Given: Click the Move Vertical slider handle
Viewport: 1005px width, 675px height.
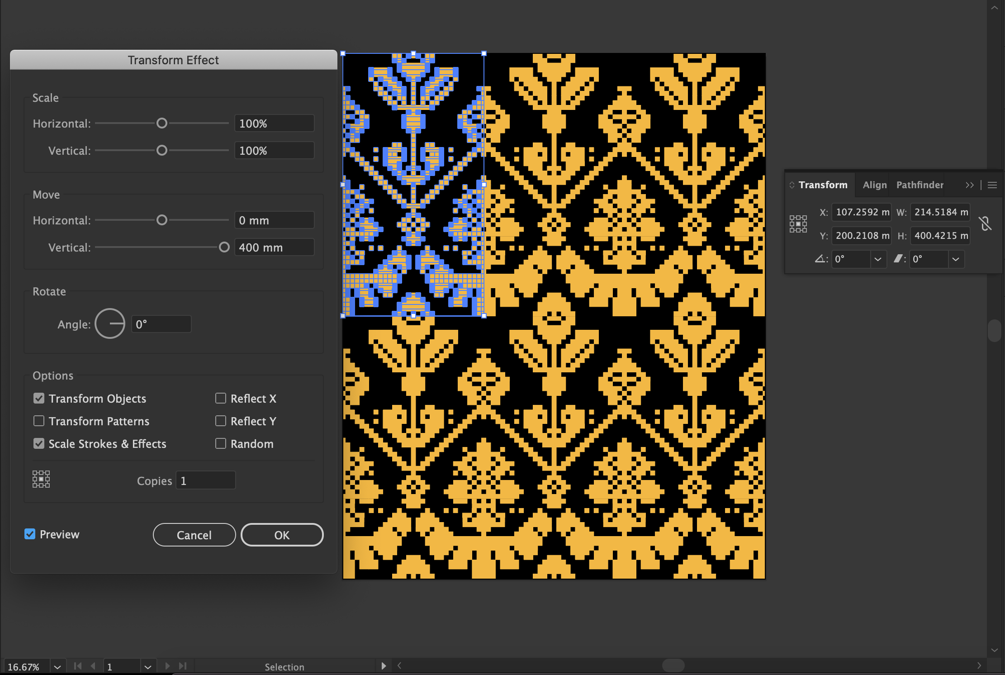Looking at the screenshot, I should pyautogui.click(x=224, y=247).
